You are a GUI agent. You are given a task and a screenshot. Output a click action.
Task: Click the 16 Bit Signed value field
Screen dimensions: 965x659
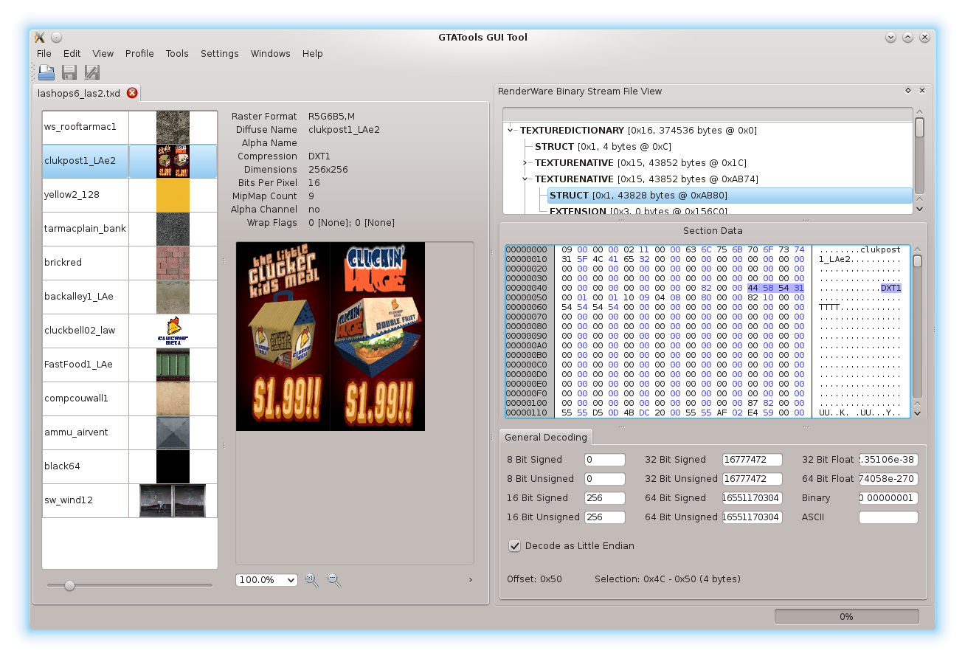pyautogui.click(x=605, y=498)
